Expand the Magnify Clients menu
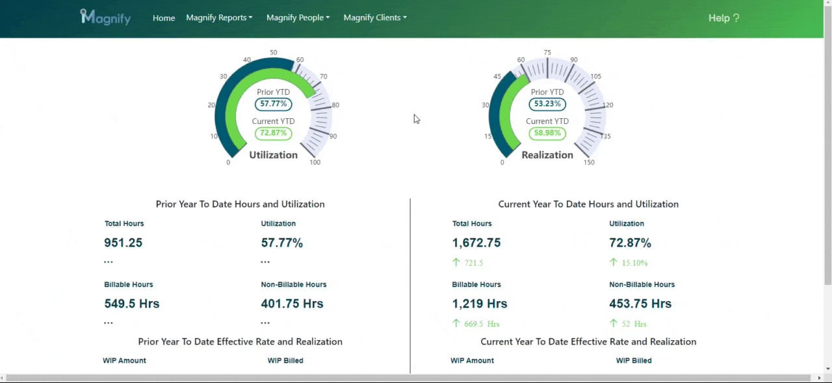 [375, 18]
